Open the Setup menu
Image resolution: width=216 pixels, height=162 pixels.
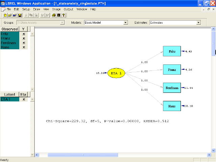26,9
